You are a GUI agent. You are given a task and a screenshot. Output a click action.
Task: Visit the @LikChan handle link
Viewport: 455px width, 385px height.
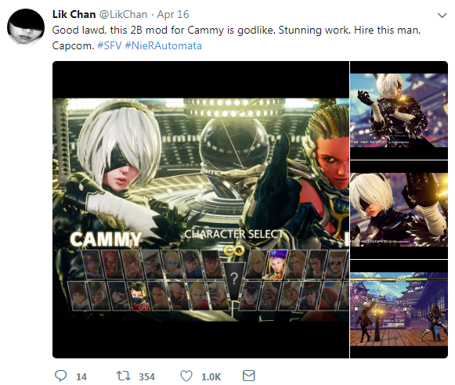point(123,14)
